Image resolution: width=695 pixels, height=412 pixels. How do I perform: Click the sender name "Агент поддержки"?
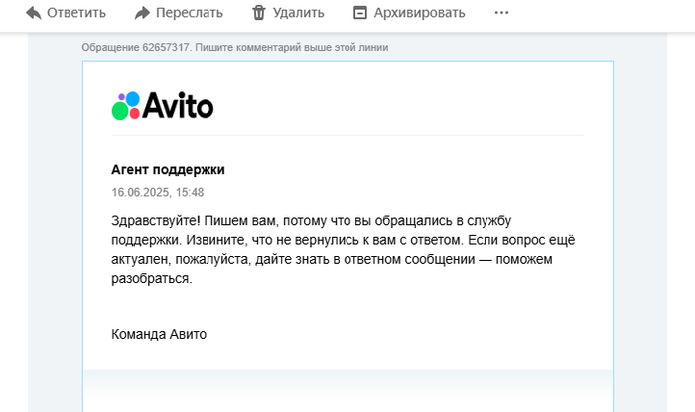168,170
